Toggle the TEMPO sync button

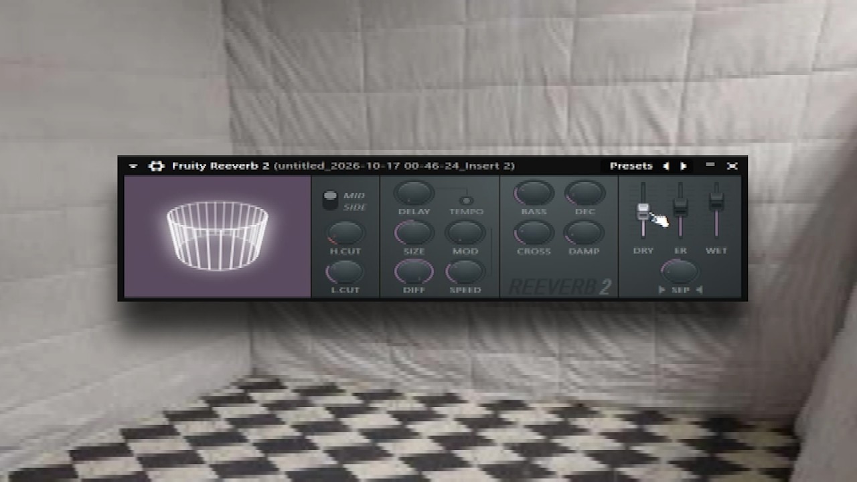(x=467, y=200)
